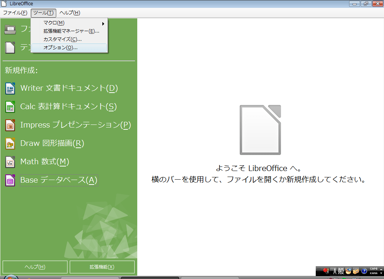Click the open-file folder icon in sidebar

coord(10,29)
